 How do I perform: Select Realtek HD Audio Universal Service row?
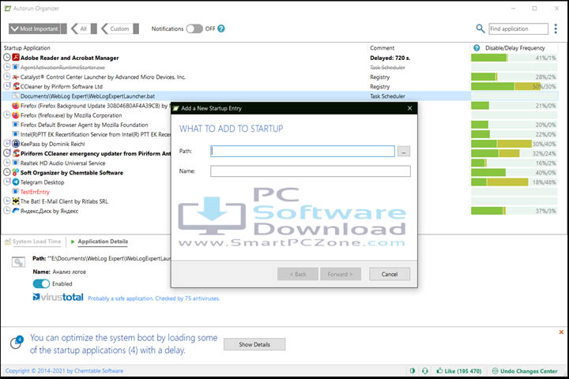62,163
